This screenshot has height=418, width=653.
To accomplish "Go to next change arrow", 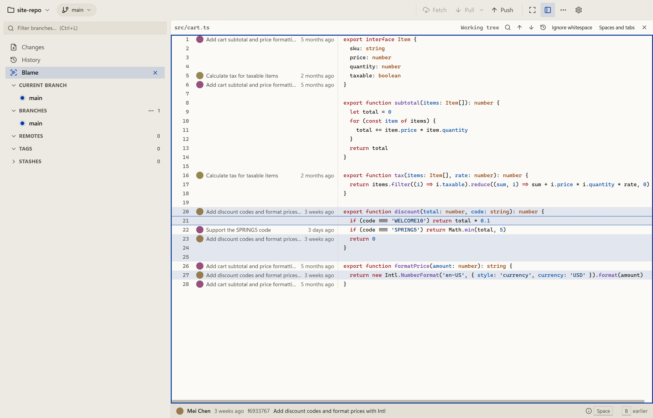I will click(531, 28).
